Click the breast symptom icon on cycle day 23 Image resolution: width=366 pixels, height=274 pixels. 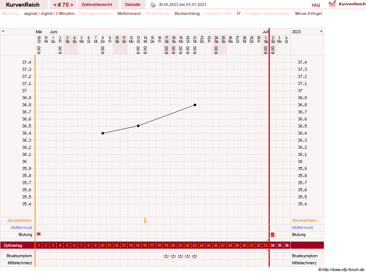click(194, 256)
